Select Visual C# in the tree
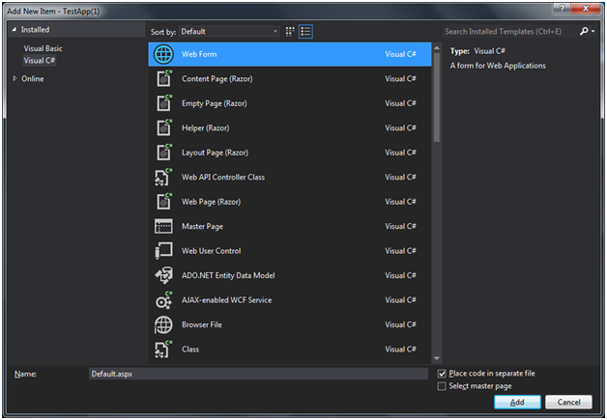The width and height of the screenshot is (607, 420). coord(40,60)
